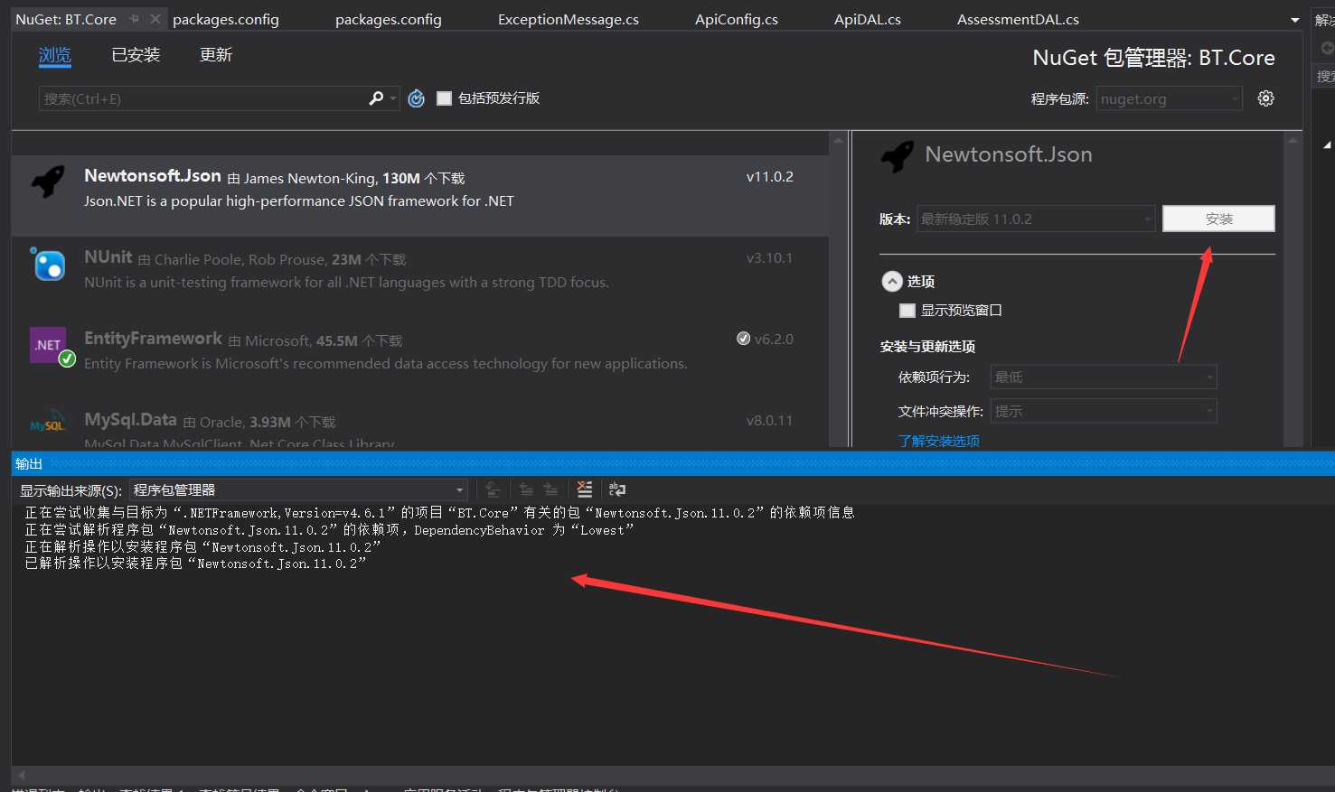This screenshot has width=1335, height=792.
Task: Open the 了解安装选项 link
Action: (x=938, y=441)
